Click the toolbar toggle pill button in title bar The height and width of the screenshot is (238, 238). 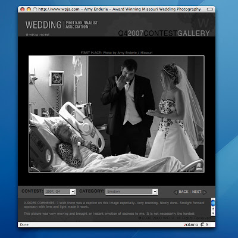(x=210, y=9)
